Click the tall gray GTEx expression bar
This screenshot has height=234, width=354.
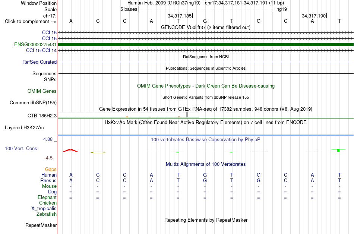[x=187, y=115]
